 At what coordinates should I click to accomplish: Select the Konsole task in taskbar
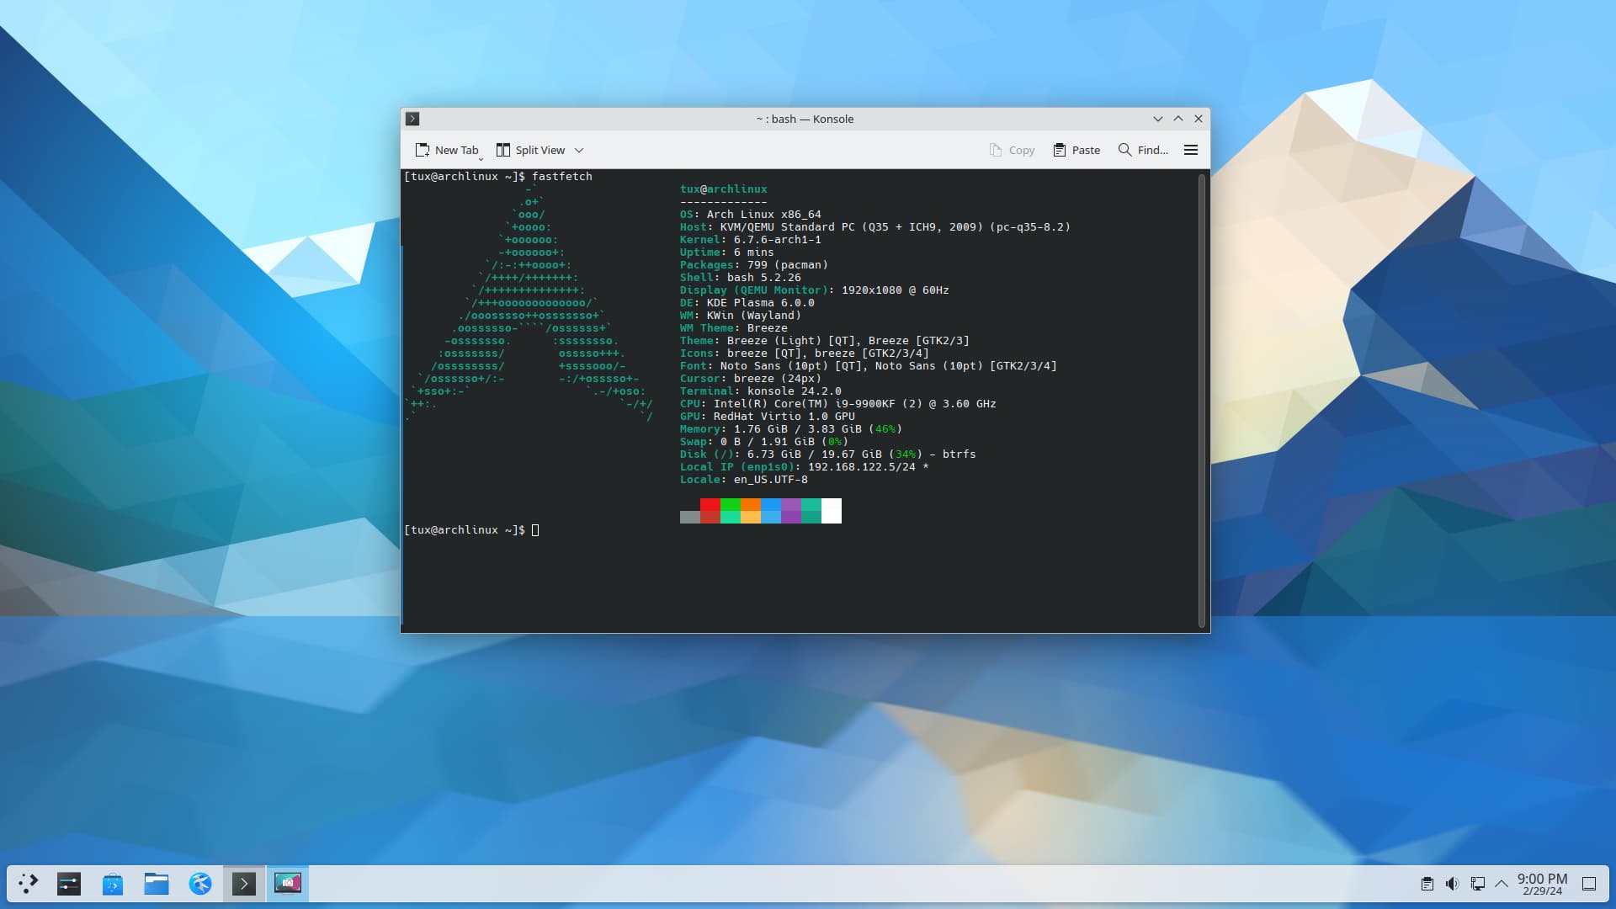(x=244, y=884)
